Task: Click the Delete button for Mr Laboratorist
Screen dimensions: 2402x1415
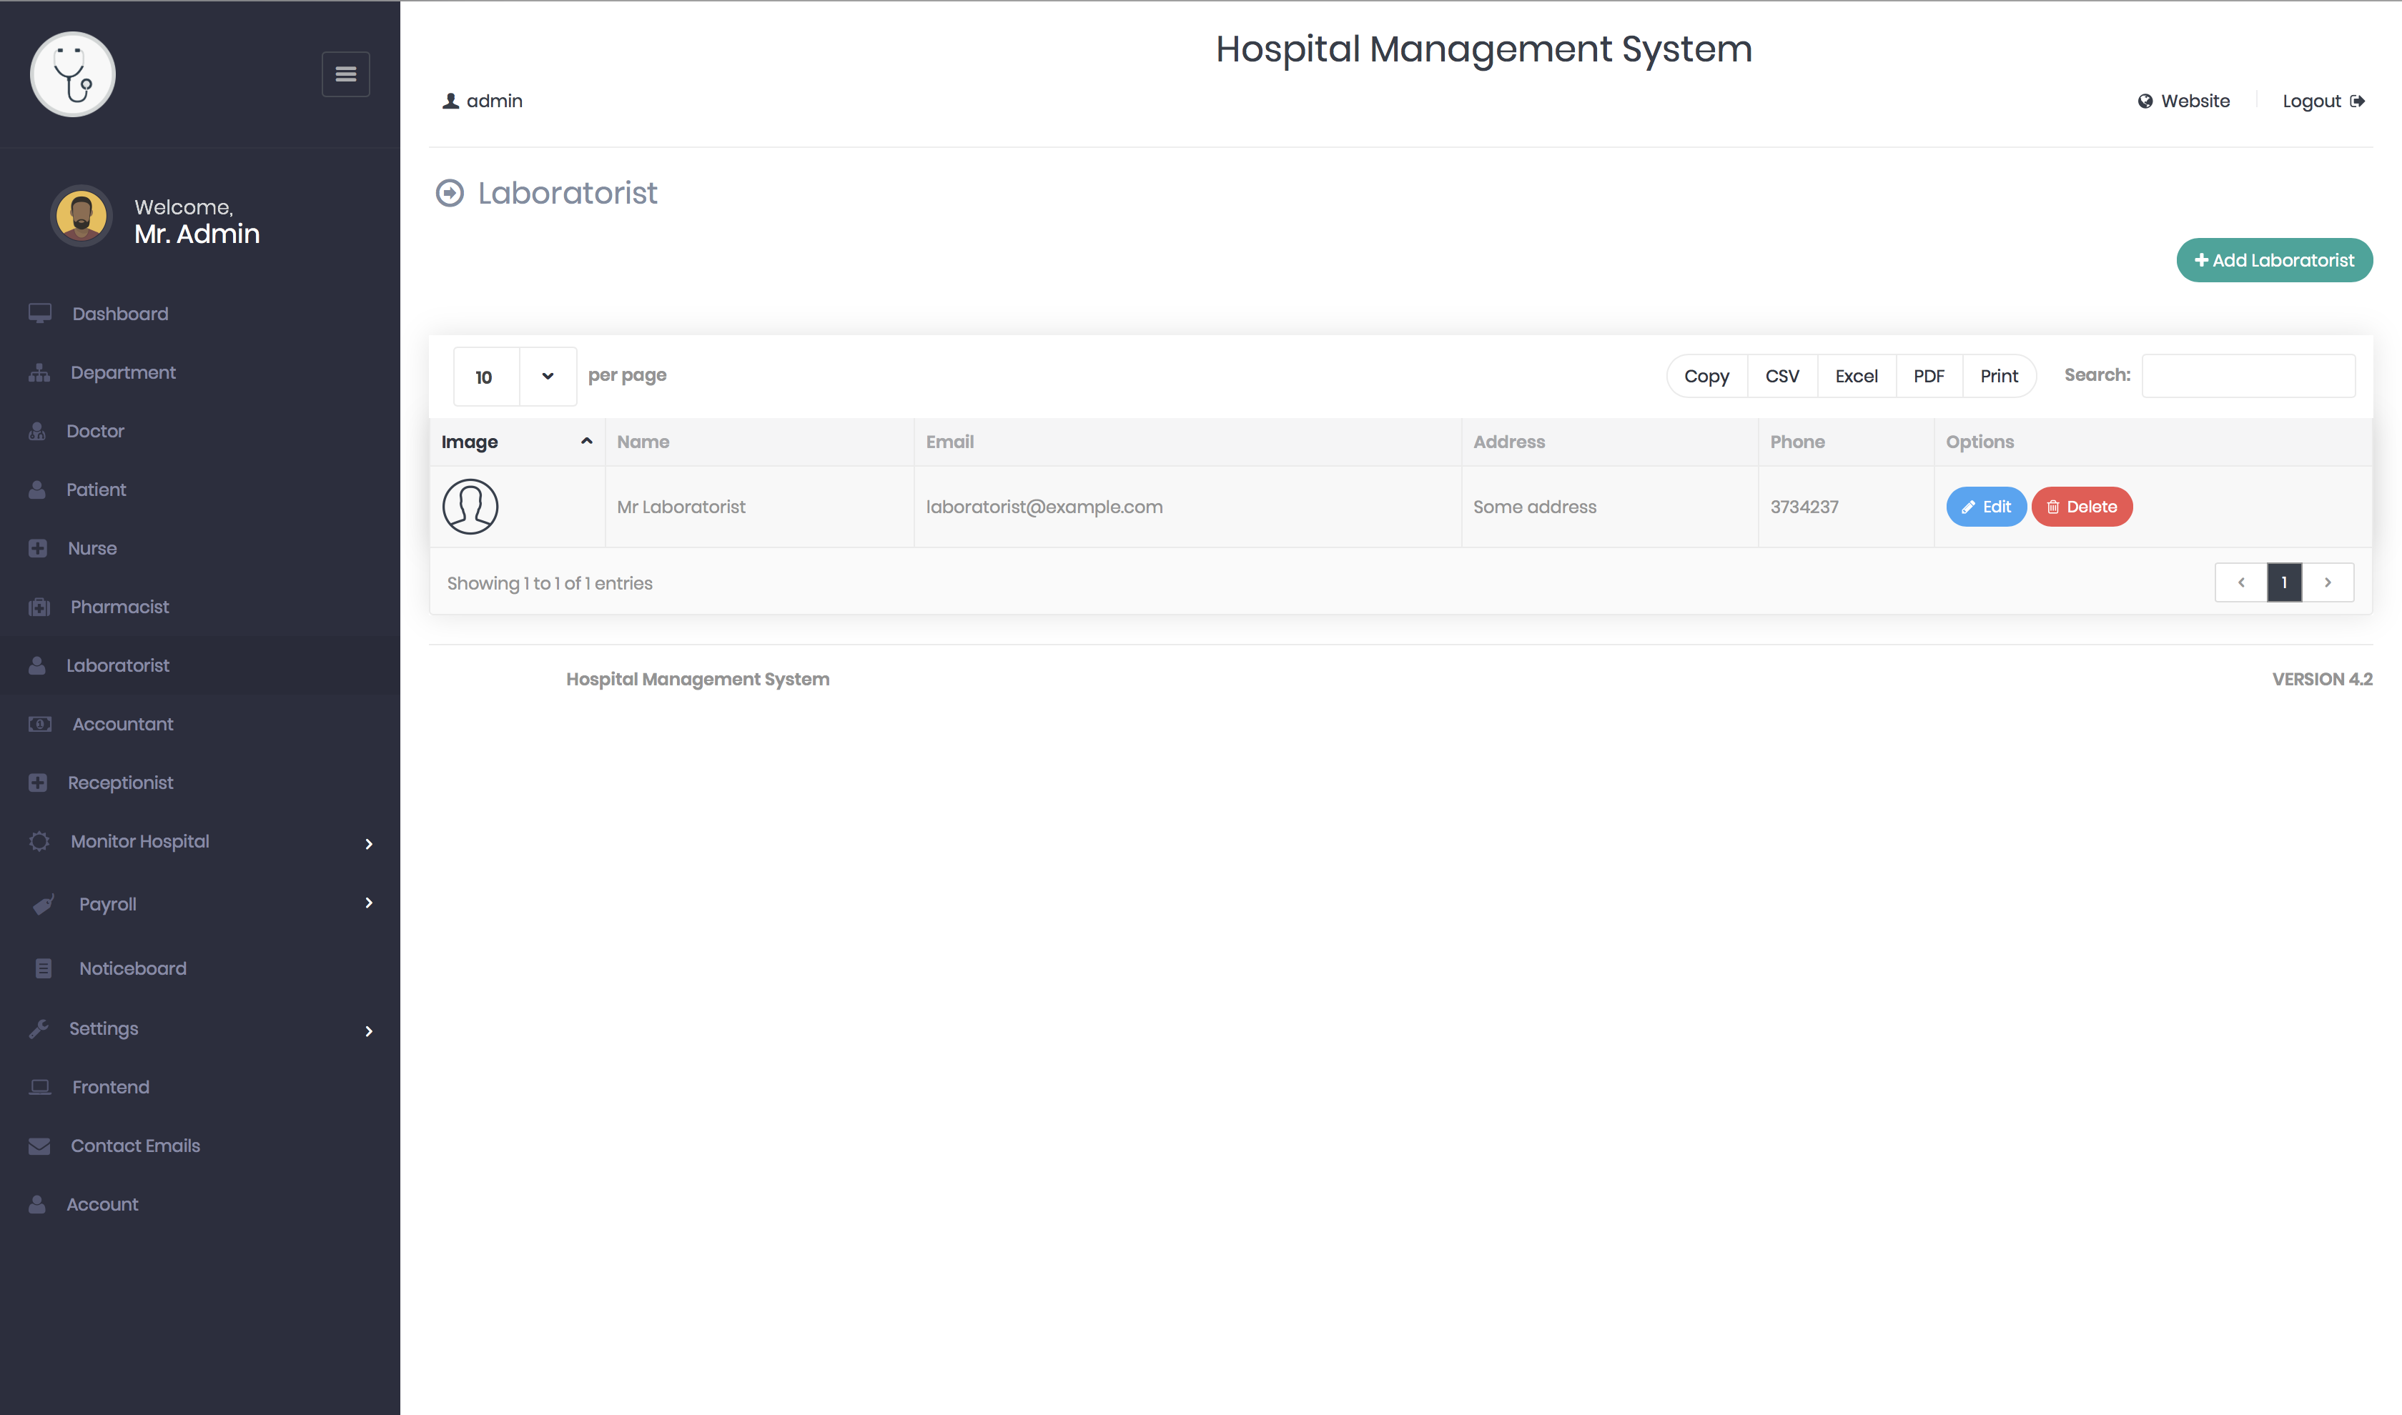Action: [2082, 506]
